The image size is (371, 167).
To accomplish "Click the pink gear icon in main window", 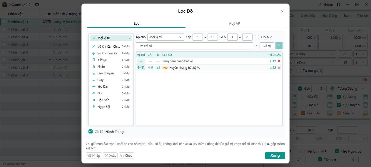I will (365, 80).
